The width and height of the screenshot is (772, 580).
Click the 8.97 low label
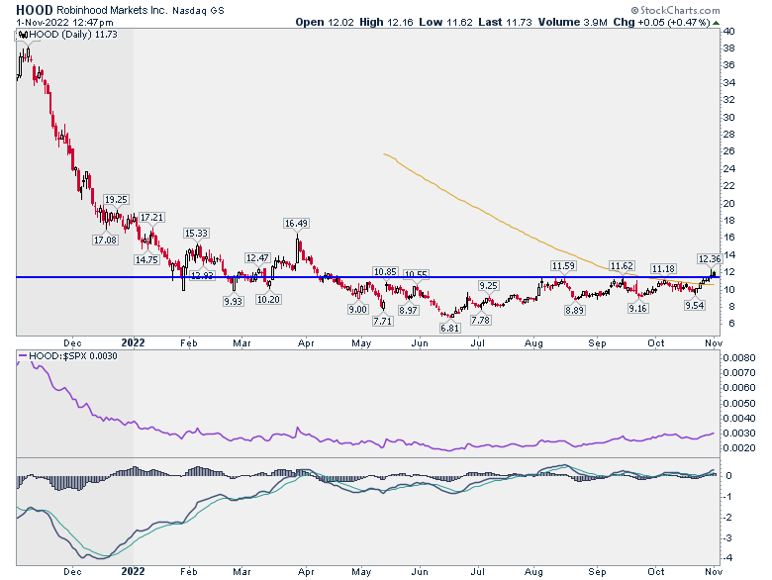click(x=408, y=310)
